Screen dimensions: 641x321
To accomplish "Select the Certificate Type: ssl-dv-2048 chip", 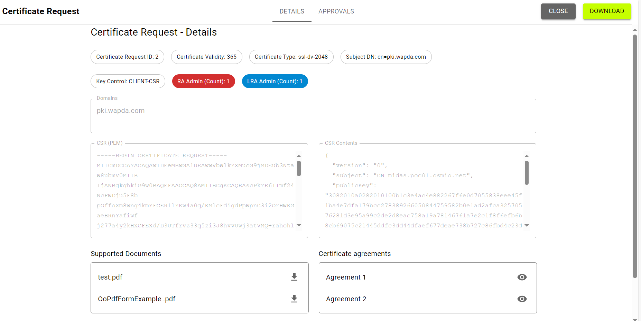I will click(291, 57).
